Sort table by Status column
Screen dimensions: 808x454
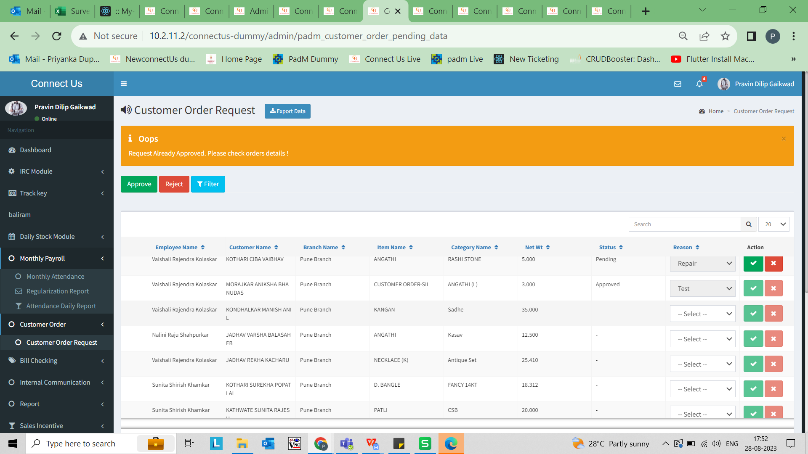coord(611,248)
